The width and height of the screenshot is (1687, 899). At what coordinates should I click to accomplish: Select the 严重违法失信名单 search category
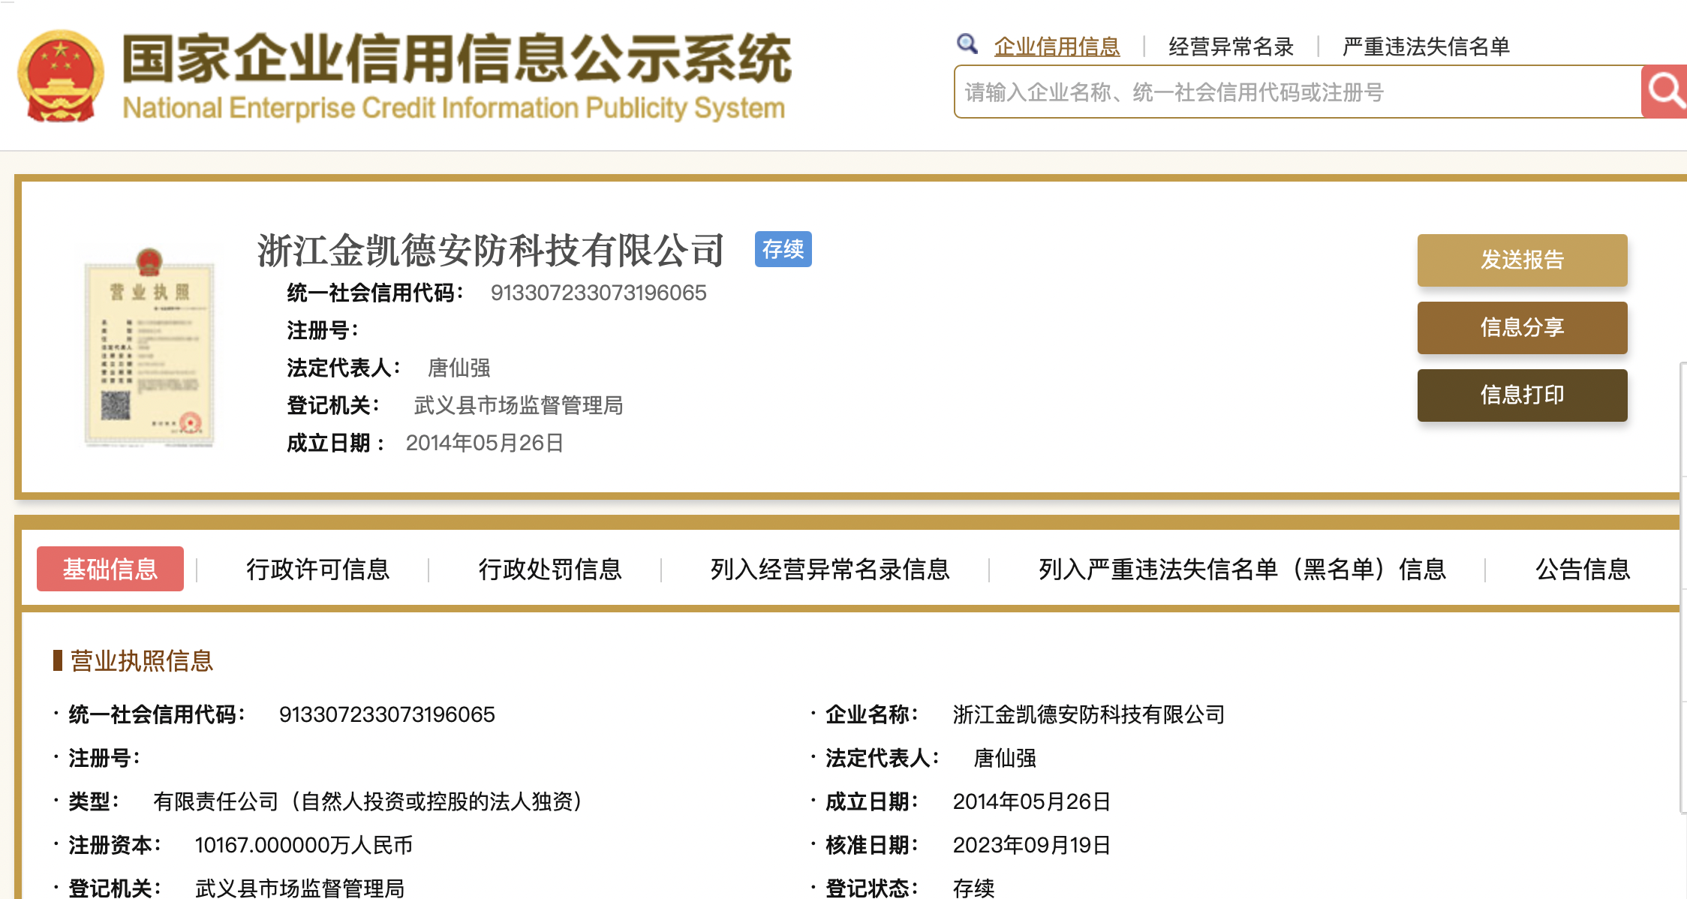pos(1426,47)
